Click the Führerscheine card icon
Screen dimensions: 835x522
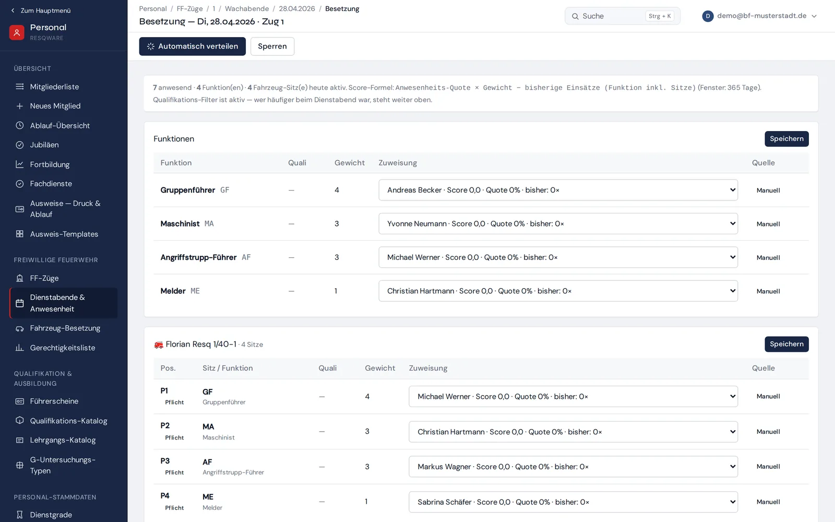tap(20, 401)
